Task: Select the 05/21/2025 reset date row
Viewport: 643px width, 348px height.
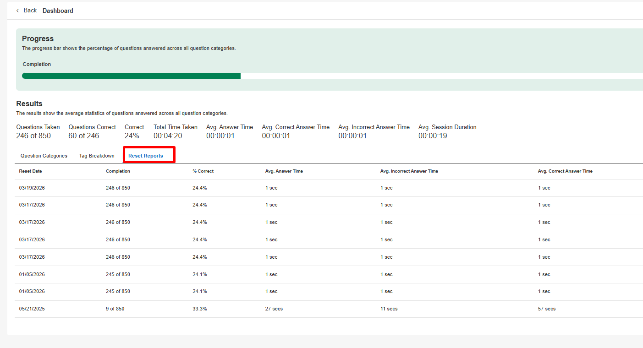Action: coord(32,309)
